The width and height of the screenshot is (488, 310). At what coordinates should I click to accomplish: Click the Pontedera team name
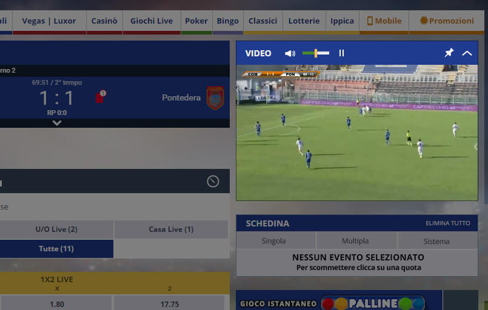click(x=181, y=97)
